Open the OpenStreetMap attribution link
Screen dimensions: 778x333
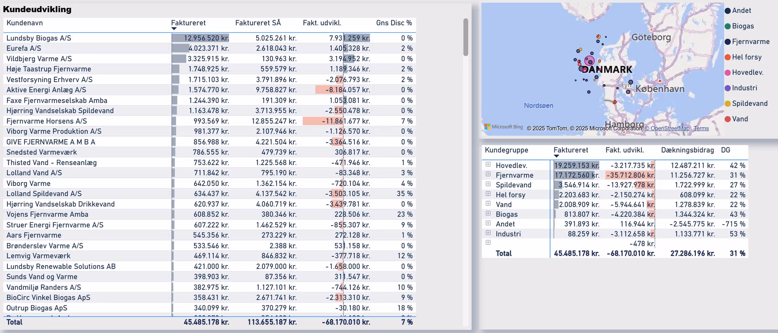pyautogui.click(x=667, y=129)
